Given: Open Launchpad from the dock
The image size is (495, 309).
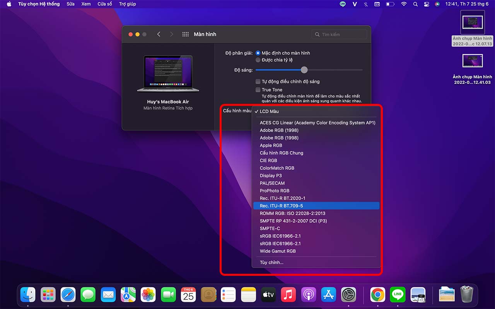Looking at the screenshot, I should tap(48, 295).
